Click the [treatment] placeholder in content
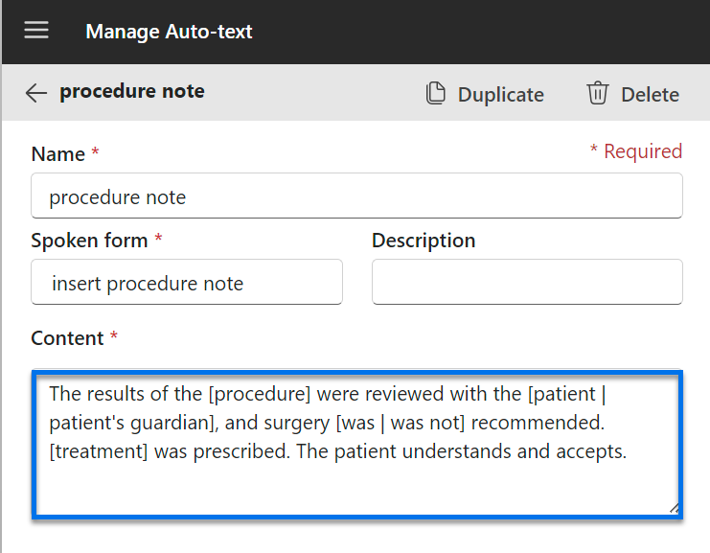Screen dimensions: 710x553 coord(98,450)
